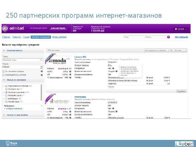
Task: Open the Жизнь admitad navigation item
Action: click(59, 37)
